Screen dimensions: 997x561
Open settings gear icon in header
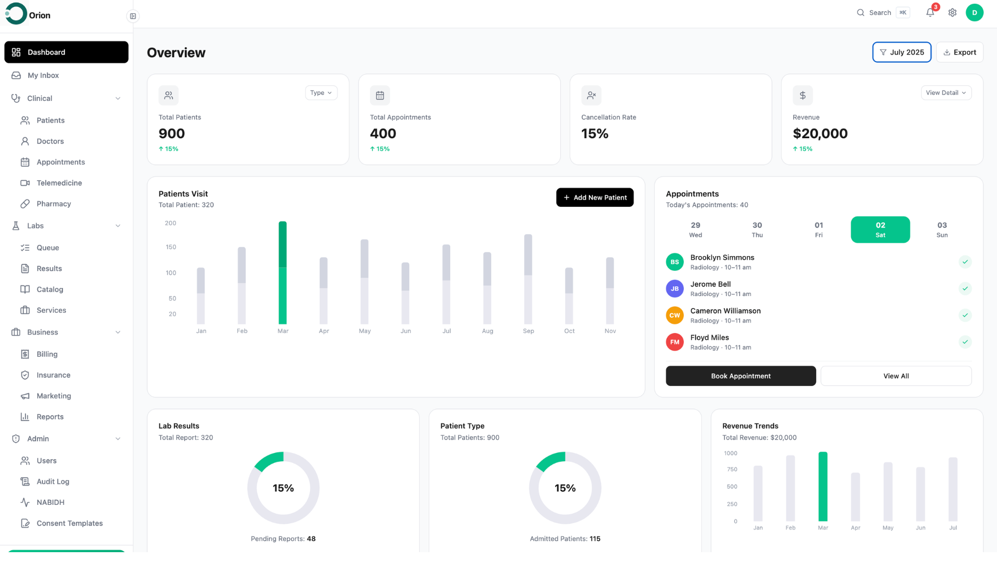pos(952,12)
